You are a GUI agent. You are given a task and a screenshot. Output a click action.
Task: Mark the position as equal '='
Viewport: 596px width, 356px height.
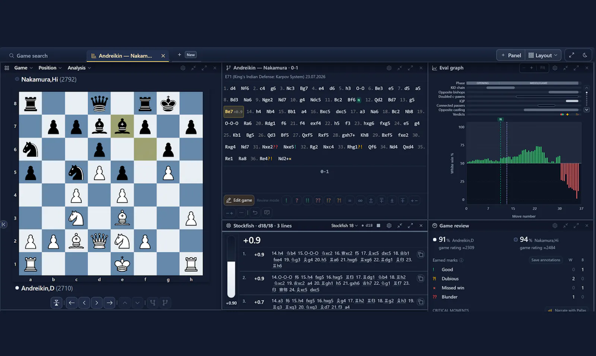coord(349,200)
